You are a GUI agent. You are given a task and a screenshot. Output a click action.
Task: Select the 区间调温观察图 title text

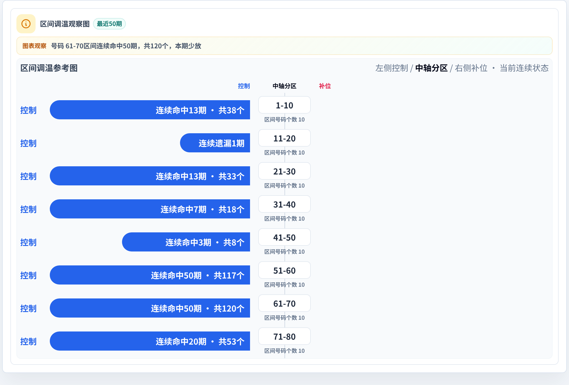click(65, 24)
